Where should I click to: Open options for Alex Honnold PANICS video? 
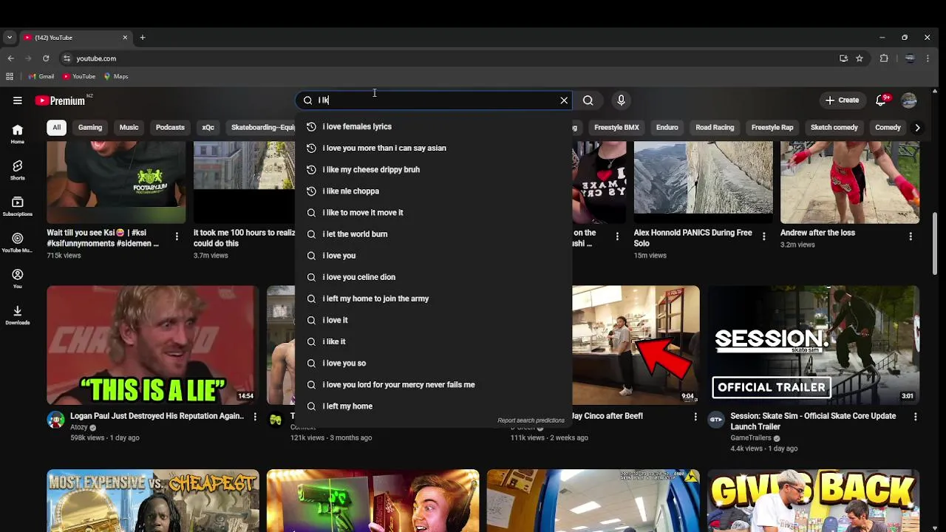(x=764, y=236)
